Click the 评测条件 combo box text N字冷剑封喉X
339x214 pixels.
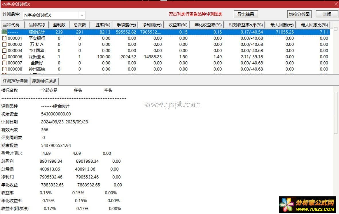coord(38,15)
